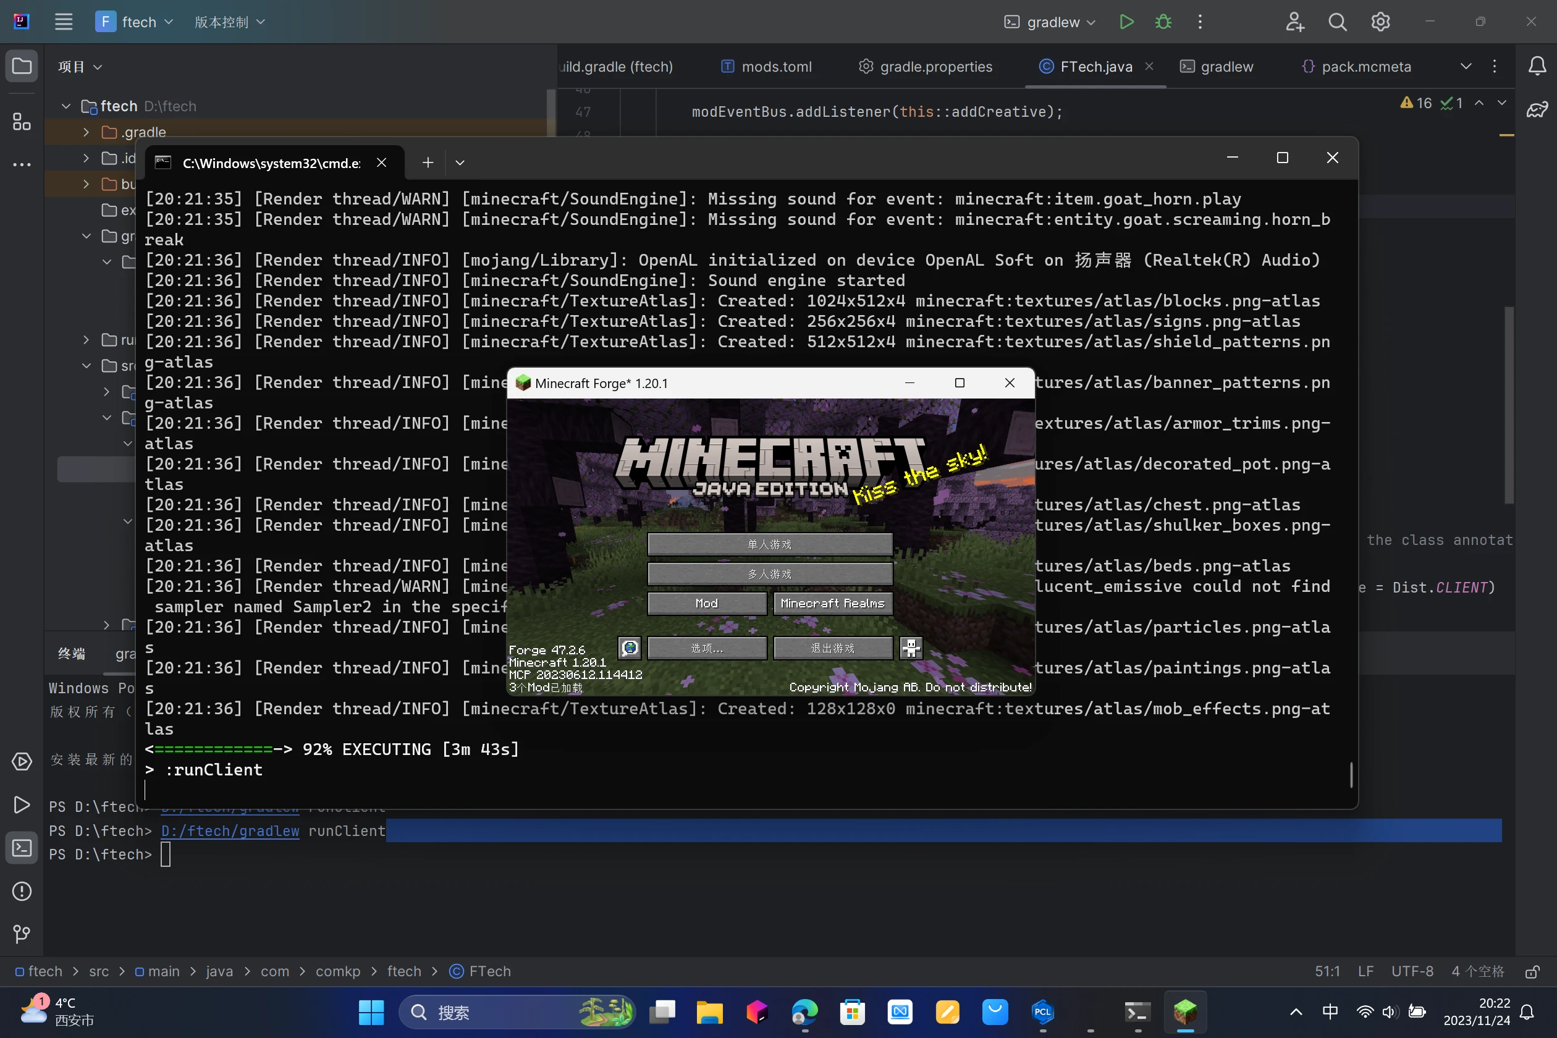This screenshot has height=1038, width=1557.
Task: Click the D:/ftech/gradlew link in terminal
Action: 230,831
